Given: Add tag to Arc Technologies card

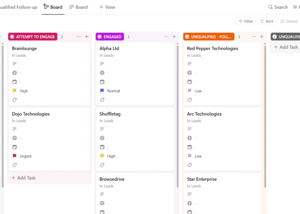Looking at the screenshot, I should pos(190,165).
